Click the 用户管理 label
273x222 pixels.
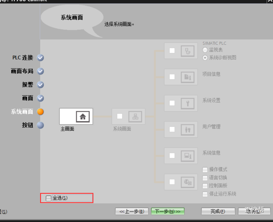point(211,127)
